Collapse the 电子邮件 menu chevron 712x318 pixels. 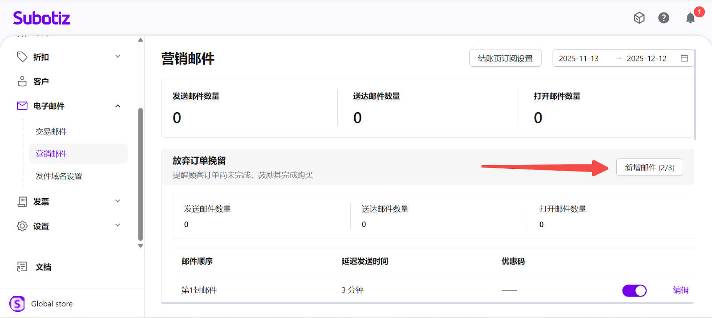118,106
